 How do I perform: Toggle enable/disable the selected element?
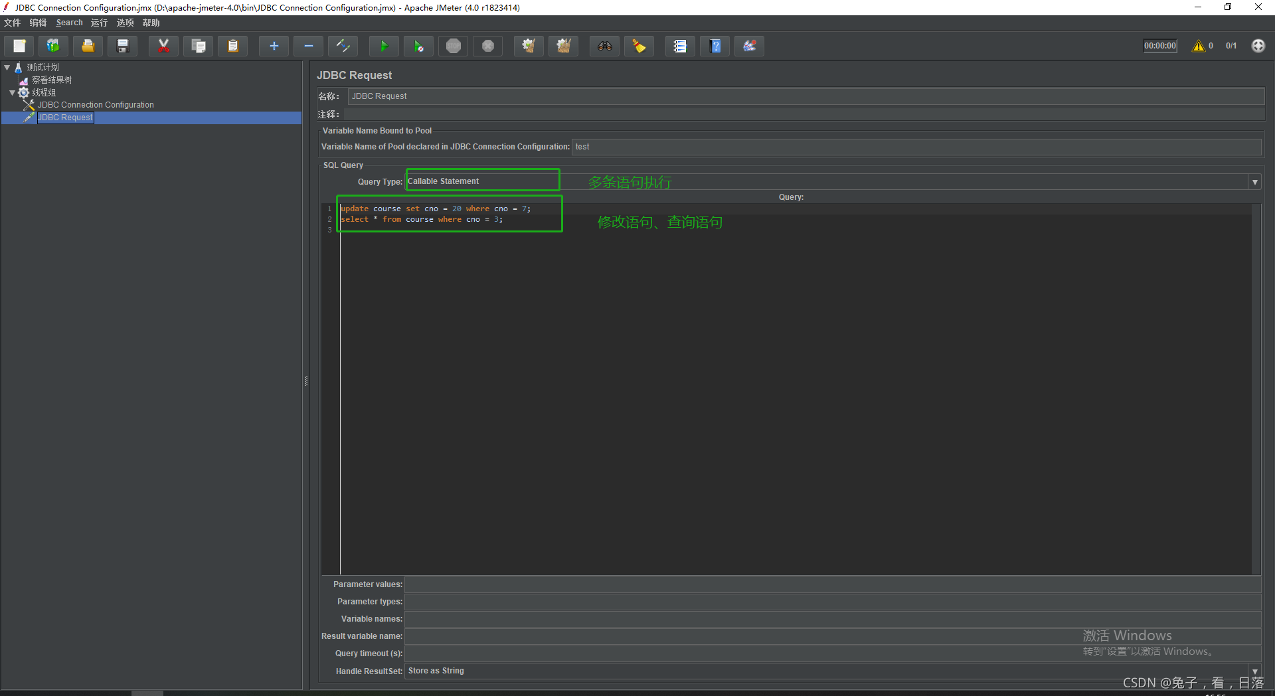point(343,46)
